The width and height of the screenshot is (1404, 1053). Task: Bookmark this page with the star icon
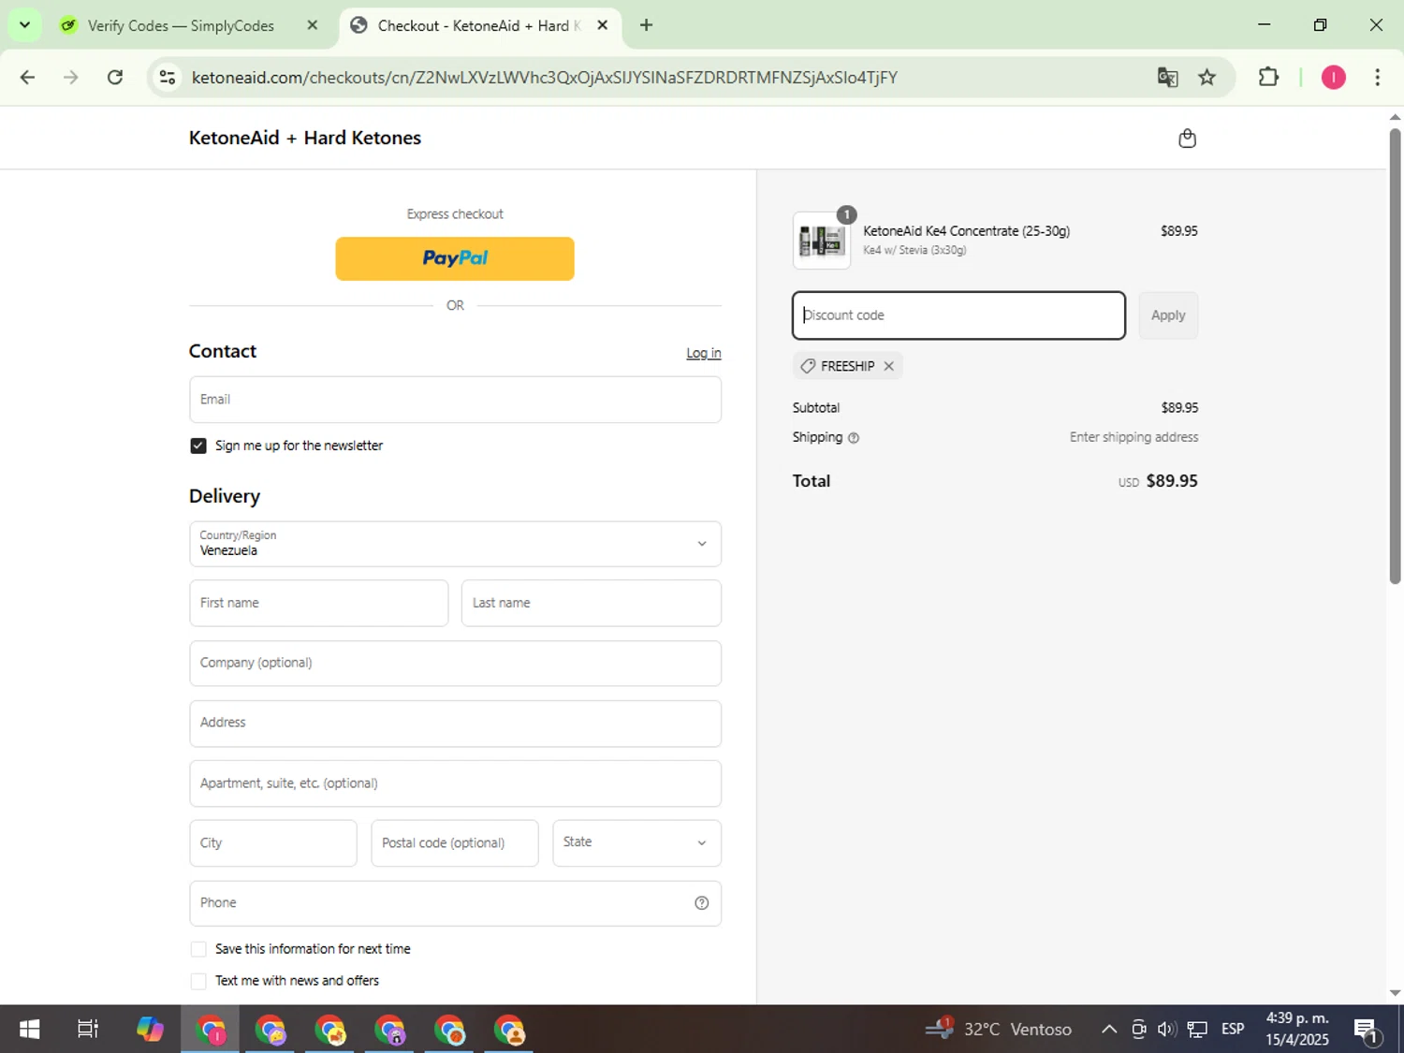[1207, 78]
